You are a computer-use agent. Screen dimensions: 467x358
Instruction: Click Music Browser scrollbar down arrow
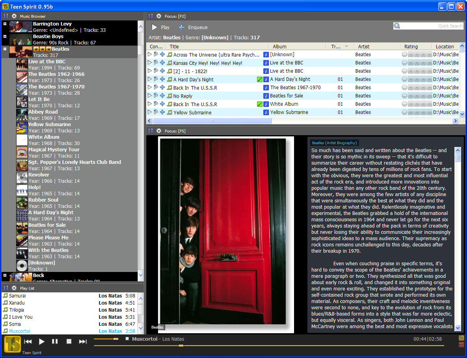point(141,275)
